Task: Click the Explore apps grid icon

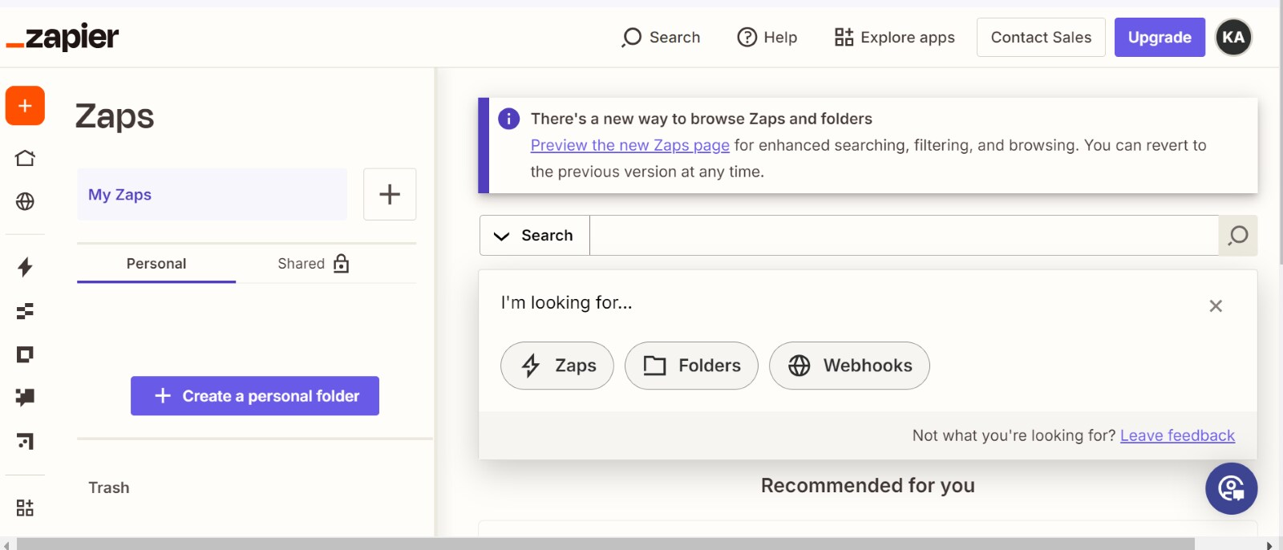Action: point(844,37)
